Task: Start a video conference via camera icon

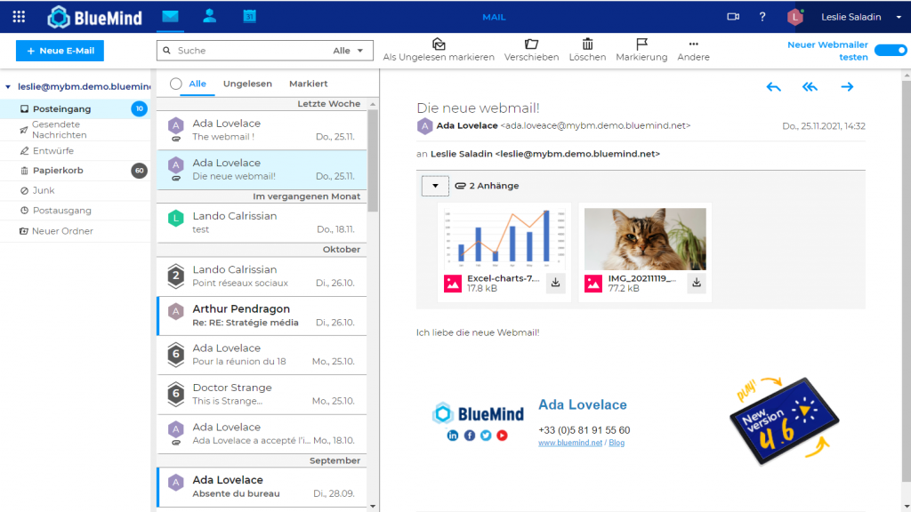Action: pos(733,16)
